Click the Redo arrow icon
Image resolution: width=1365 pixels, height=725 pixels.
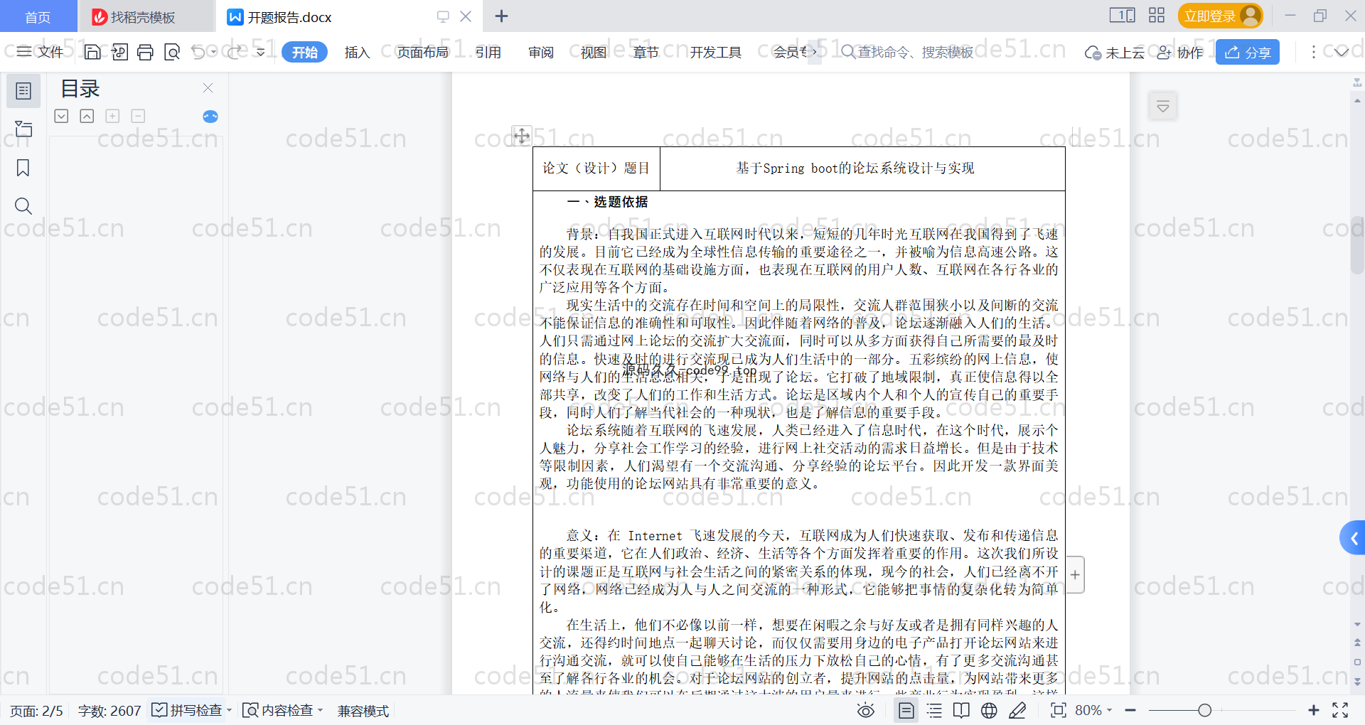(x=235, y=52)
